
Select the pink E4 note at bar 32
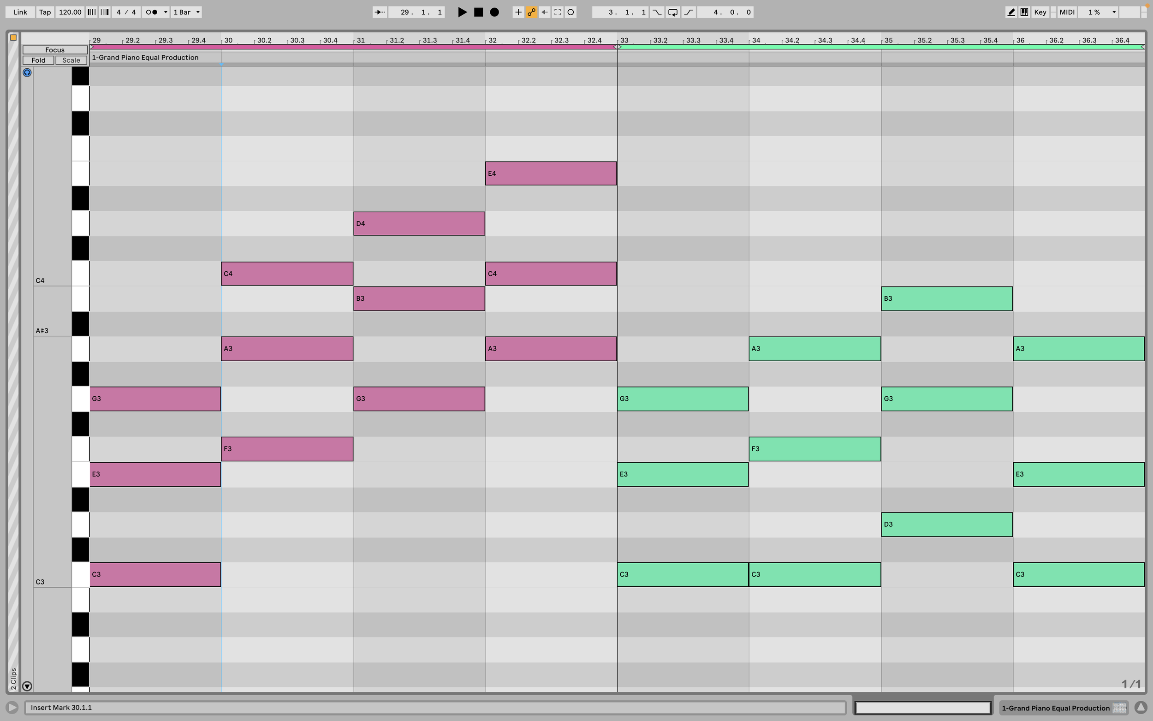pos(551,173)
